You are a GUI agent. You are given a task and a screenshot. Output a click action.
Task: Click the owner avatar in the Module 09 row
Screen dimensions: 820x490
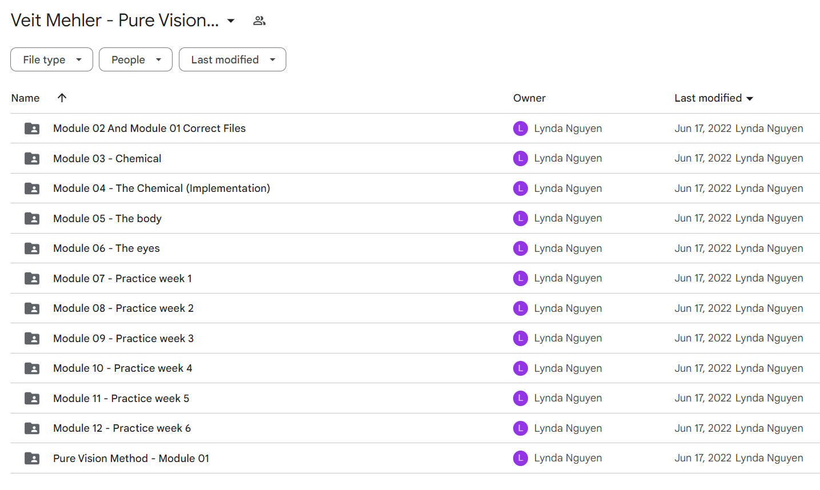click(521, 338)
